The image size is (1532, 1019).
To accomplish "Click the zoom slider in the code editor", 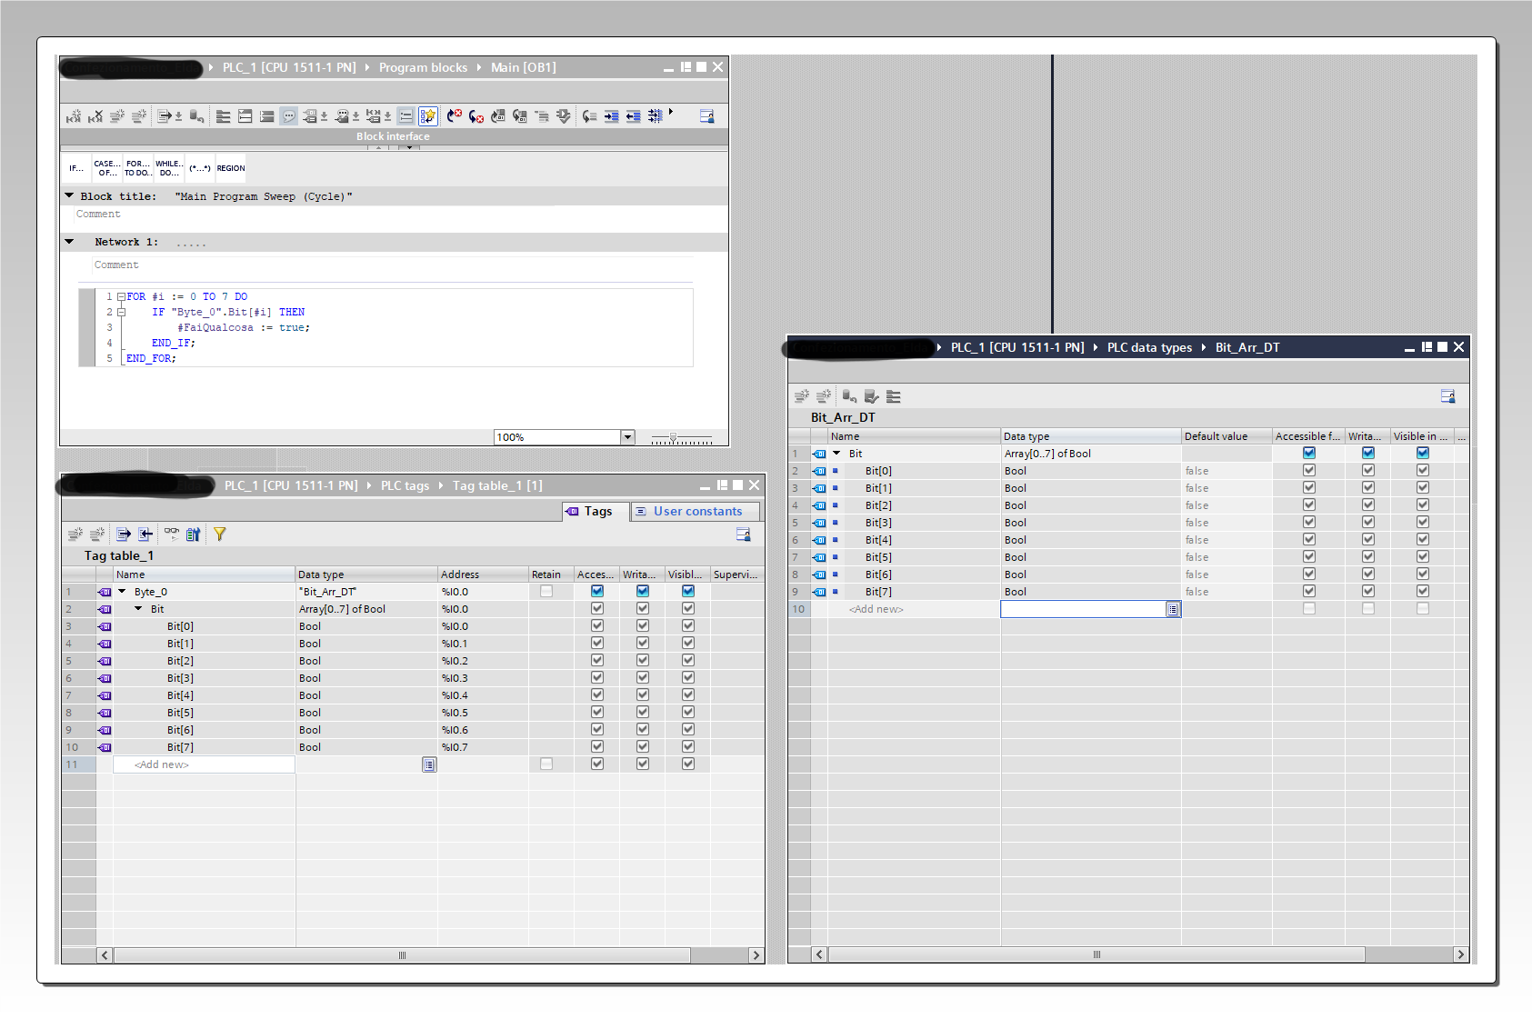I will [674, 438].
